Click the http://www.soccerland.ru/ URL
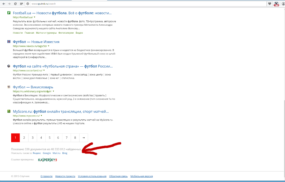The height and width of the screenshot is (182, 285). 28,70
